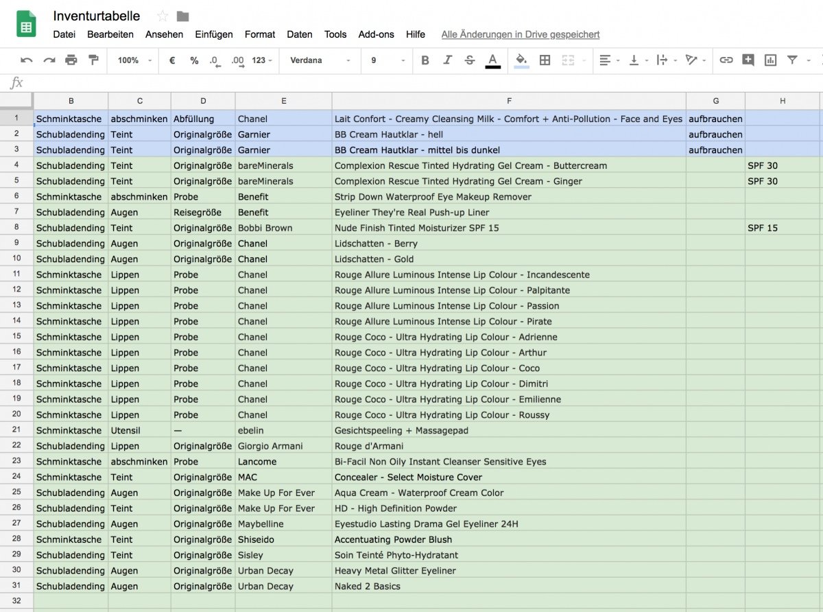
Task: Click the undo arrow
Action: (x=27, y=60)
